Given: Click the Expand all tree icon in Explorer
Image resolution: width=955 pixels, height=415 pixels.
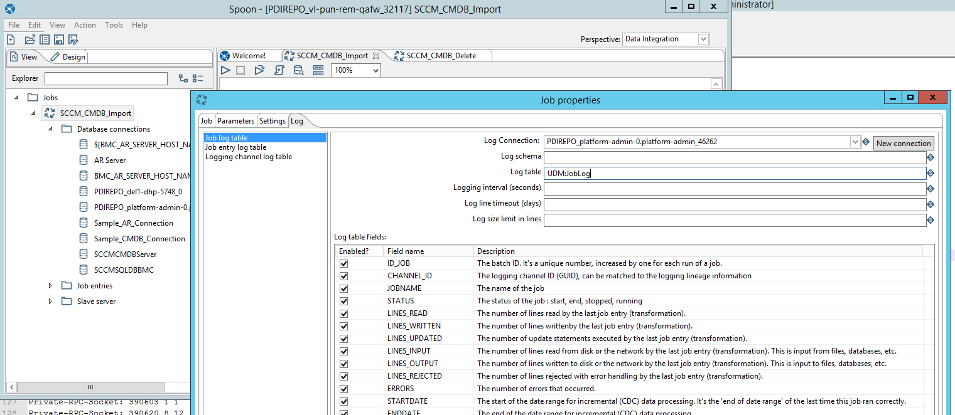Looking at the screenshot, I should pyautogui.click(x=183, y=78).
